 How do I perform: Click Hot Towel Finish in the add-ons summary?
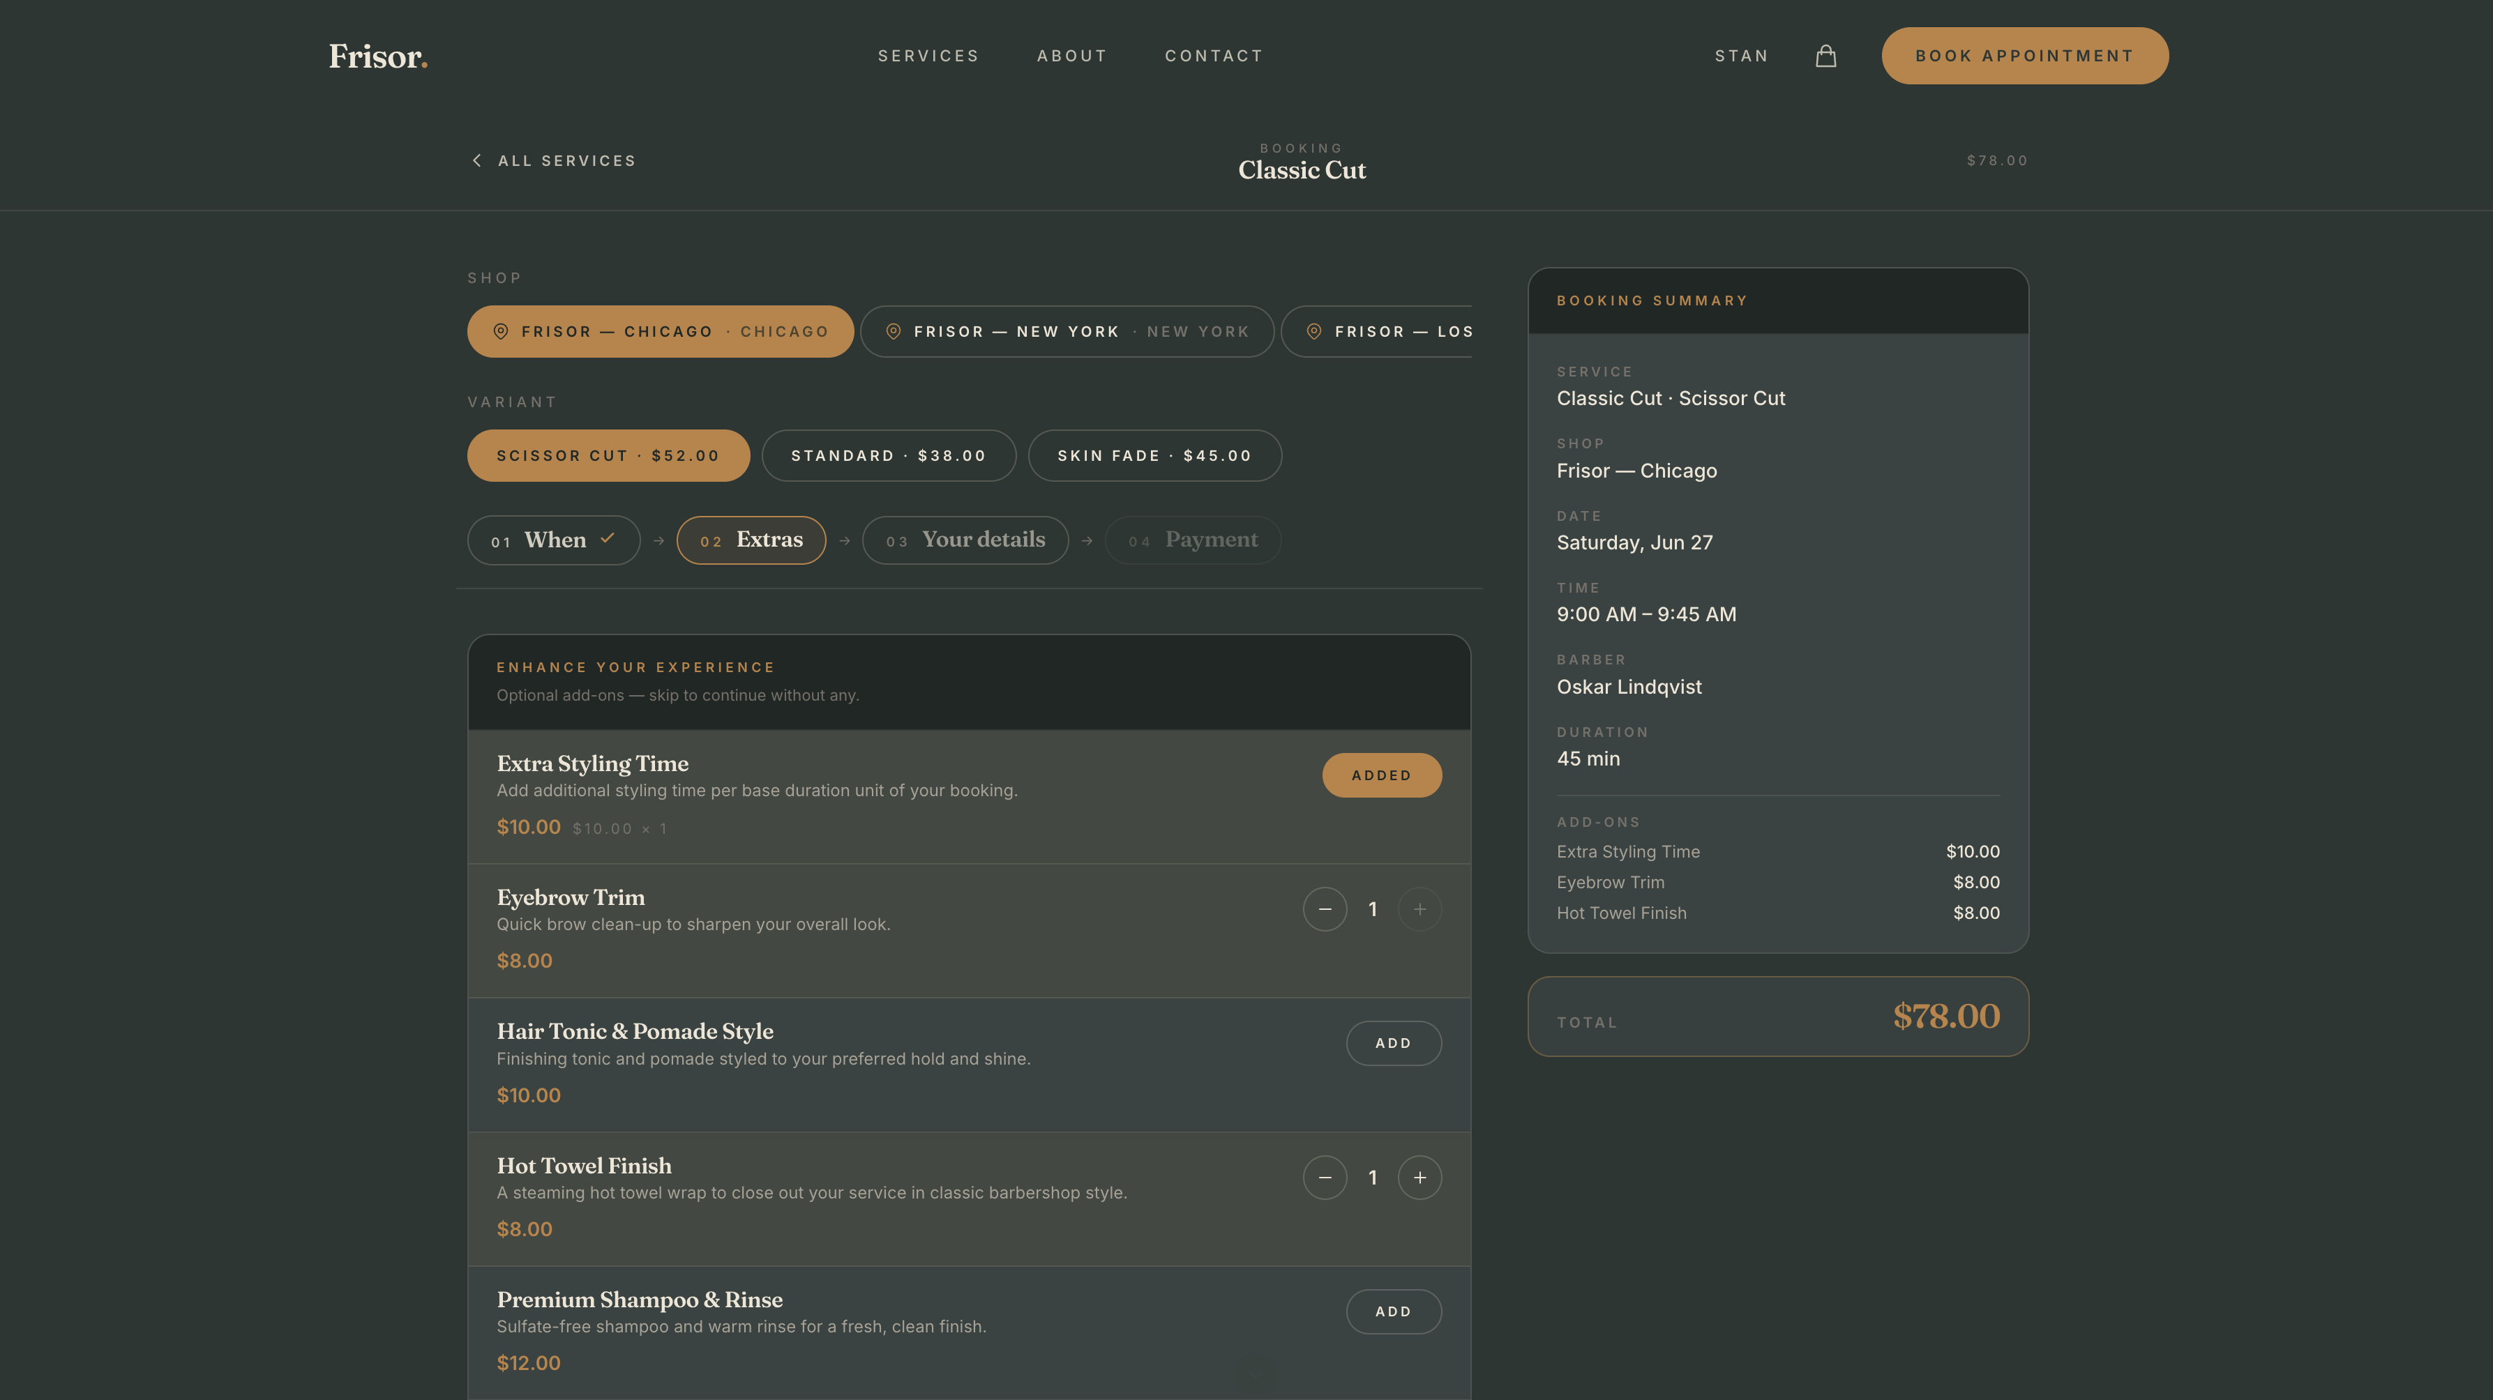(x=1621, y=913)
